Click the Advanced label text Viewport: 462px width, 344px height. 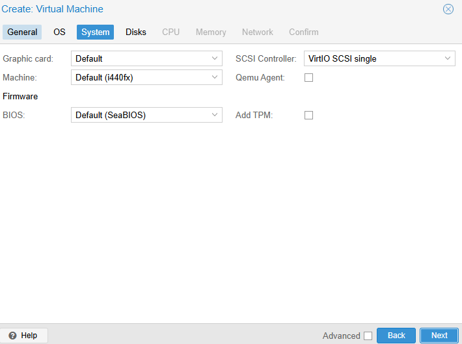(x=341, y=336)
